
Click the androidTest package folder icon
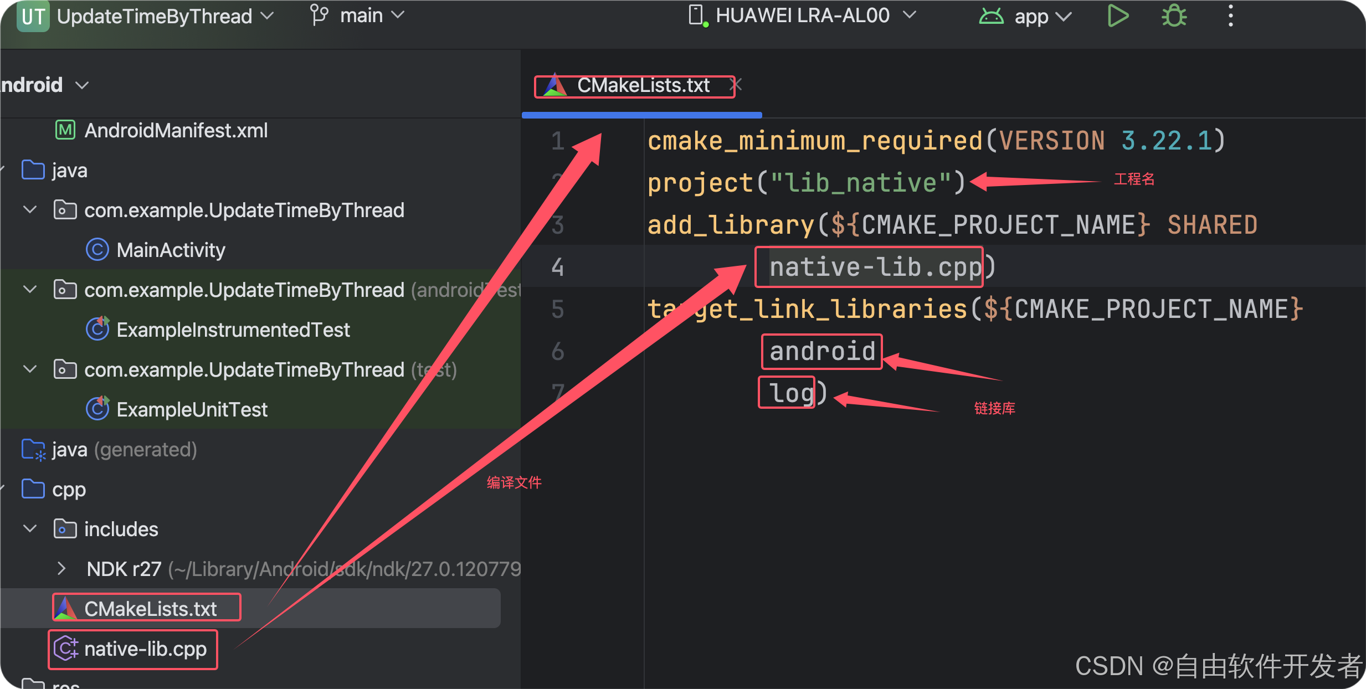(65, 290)
